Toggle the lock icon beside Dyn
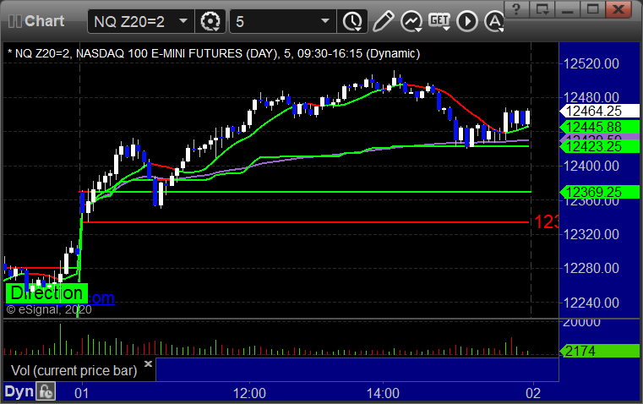This screenshot has height=404, width=643. click(46, 391)
